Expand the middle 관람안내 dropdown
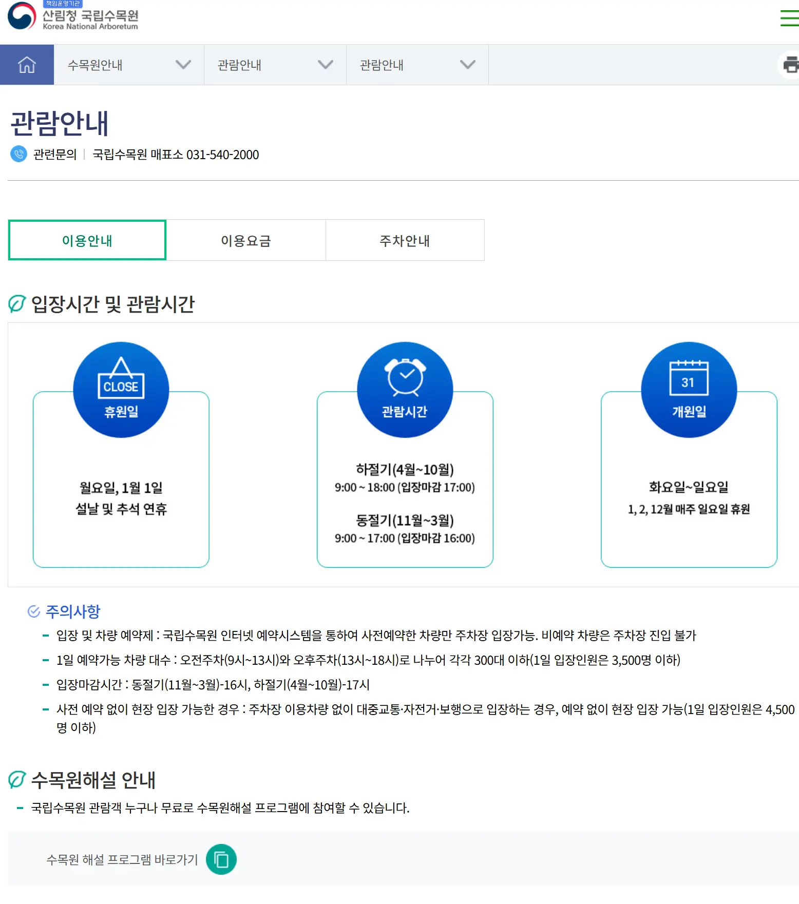The height and width of the screenshot is (904, 799). [x=275, y=65]
